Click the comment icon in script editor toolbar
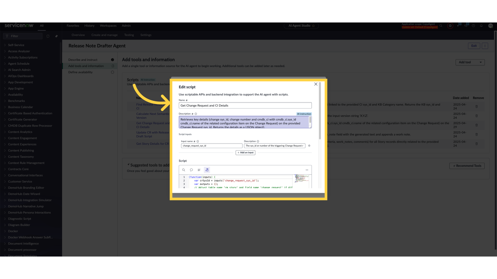The width and height of the screenshot is (497, 279). point(191,170)
